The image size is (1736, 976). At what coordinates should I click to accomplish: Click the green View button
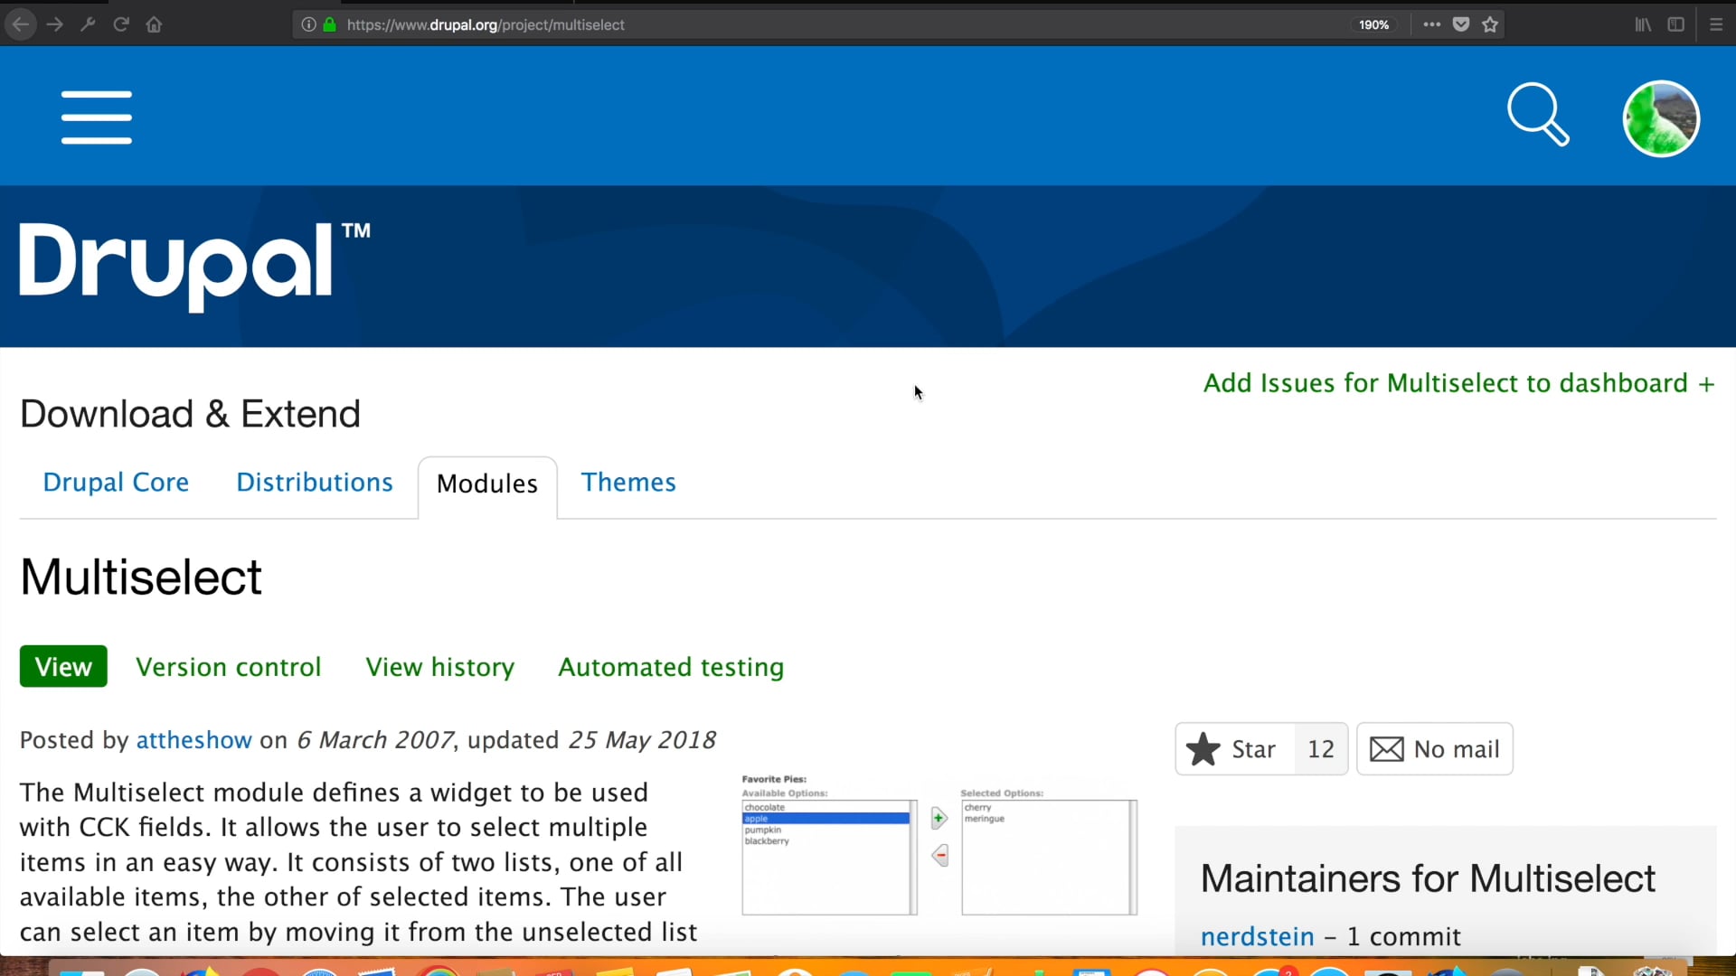(62, 666)
